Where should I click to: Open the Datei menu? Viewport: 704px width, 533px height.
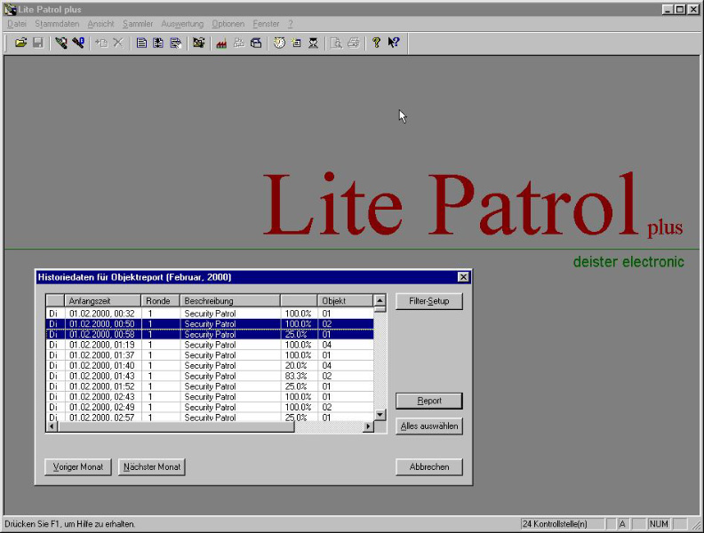[x=17, y=24]
